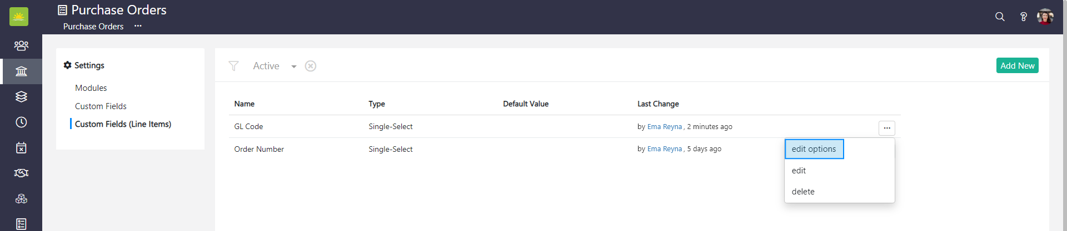Click the filter funnel icon
Screen dimensions: 1067x231
click(x=233, y=66)
